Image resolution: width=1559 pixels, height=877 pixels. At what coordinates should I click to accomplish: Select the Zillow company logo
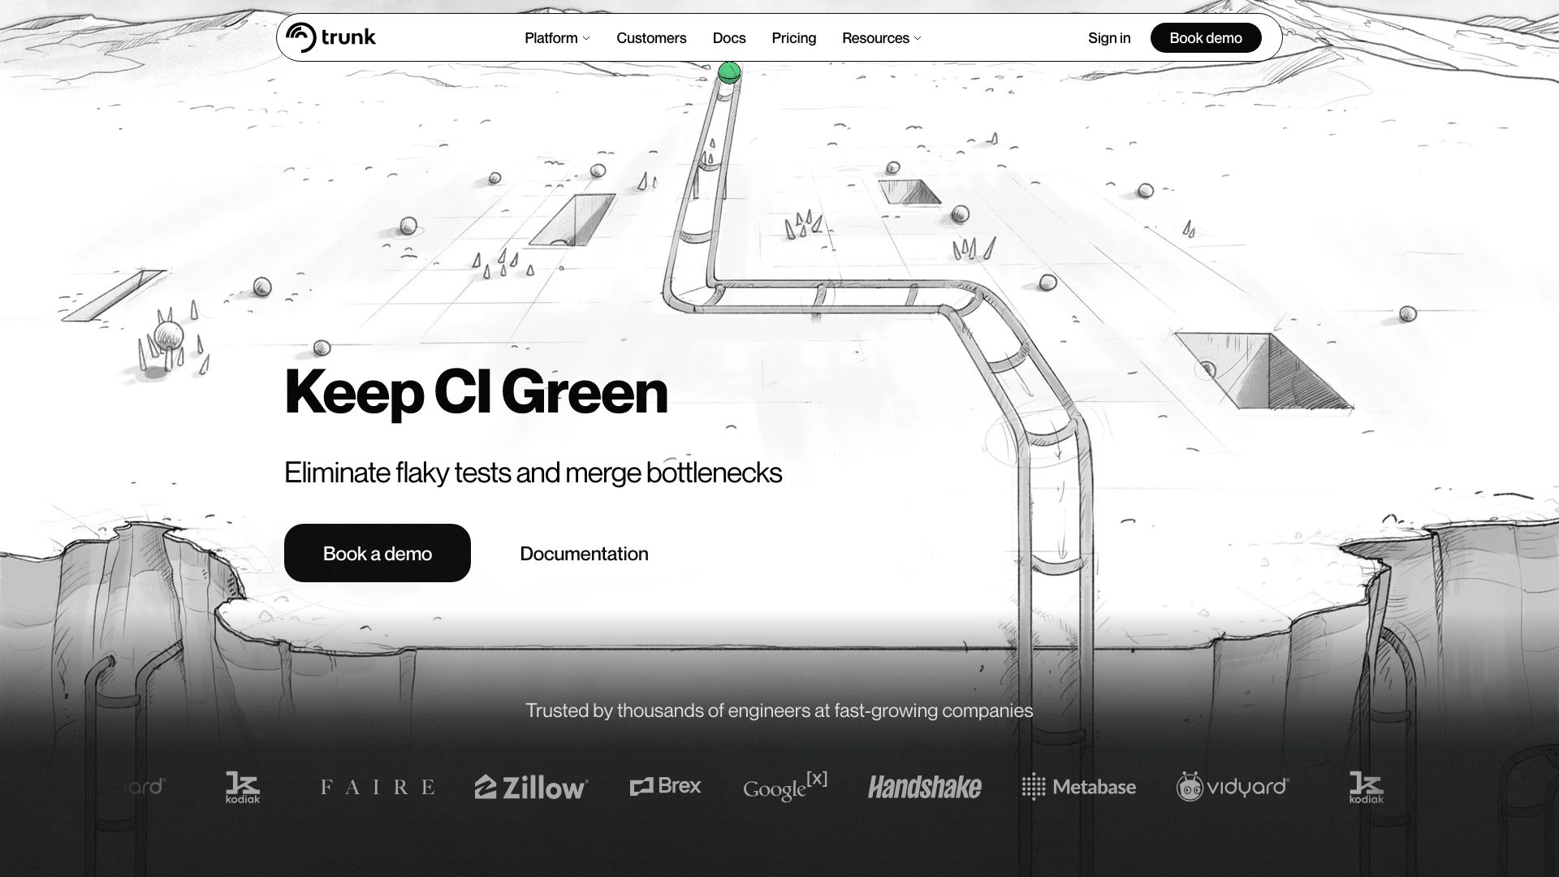530,787
